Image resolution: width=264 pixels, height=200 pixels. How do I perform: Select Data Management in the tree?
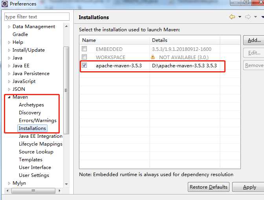(34, 27)
